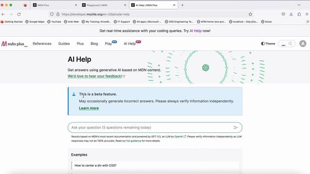
Task: Open the user avatar menu
Action: [x=303, y=43]
